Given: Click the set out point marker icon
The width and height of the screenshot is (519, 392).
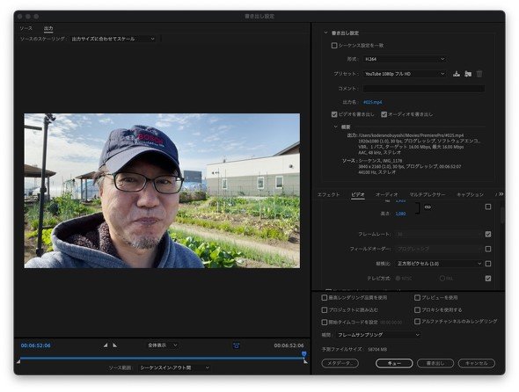Looking at the screenshot, I should pos(114,345).
